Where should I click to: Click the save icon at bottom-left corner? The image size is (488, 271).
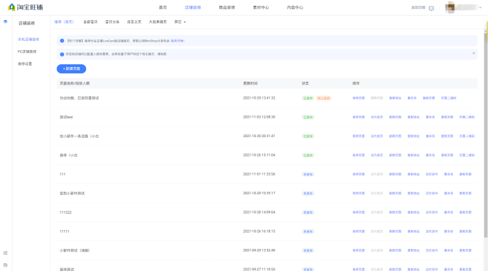(5, 265)
